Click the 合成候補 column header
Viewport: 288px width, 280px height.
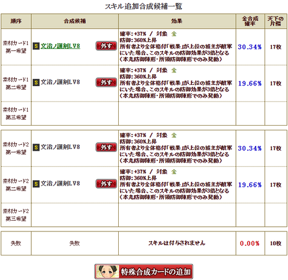(x=75, y=21)
